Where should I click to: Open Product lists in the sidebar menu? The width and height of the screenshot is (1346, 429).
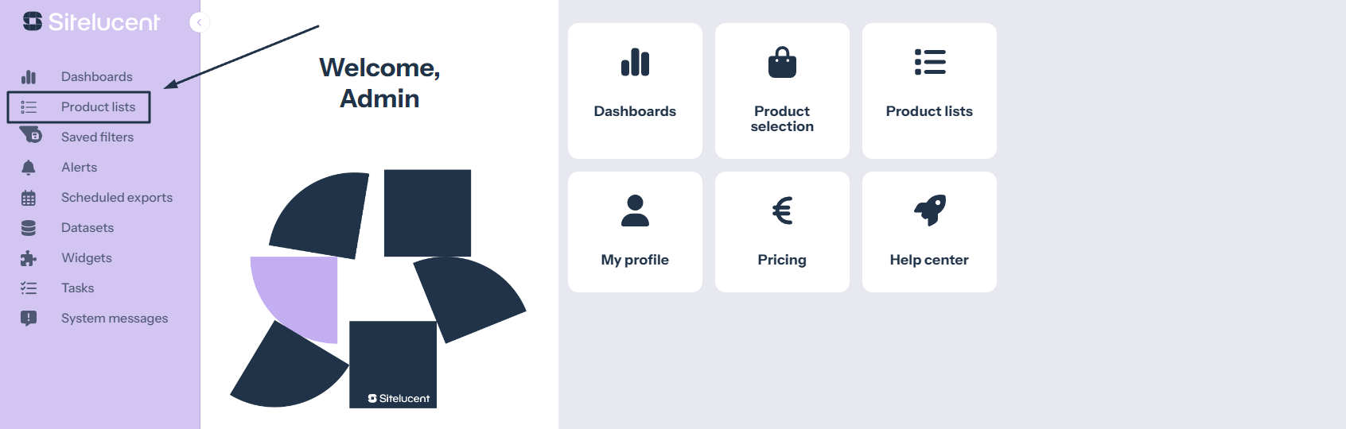[98, 107]
